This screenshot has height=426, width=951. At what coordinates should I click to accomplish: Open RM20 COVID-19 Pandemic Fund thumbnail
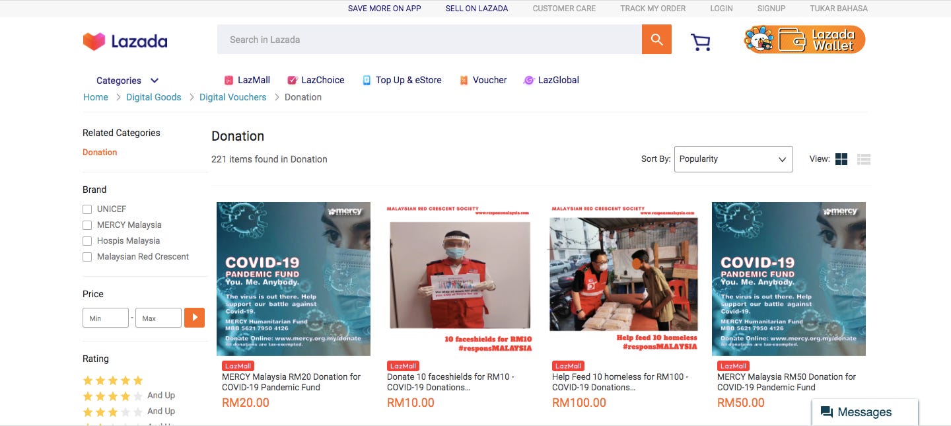point(293,279)
